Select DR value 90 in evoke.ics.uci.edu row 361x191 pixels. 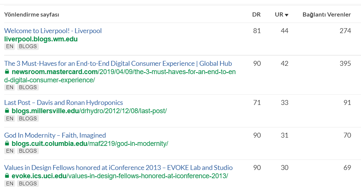tap(257, 168)
